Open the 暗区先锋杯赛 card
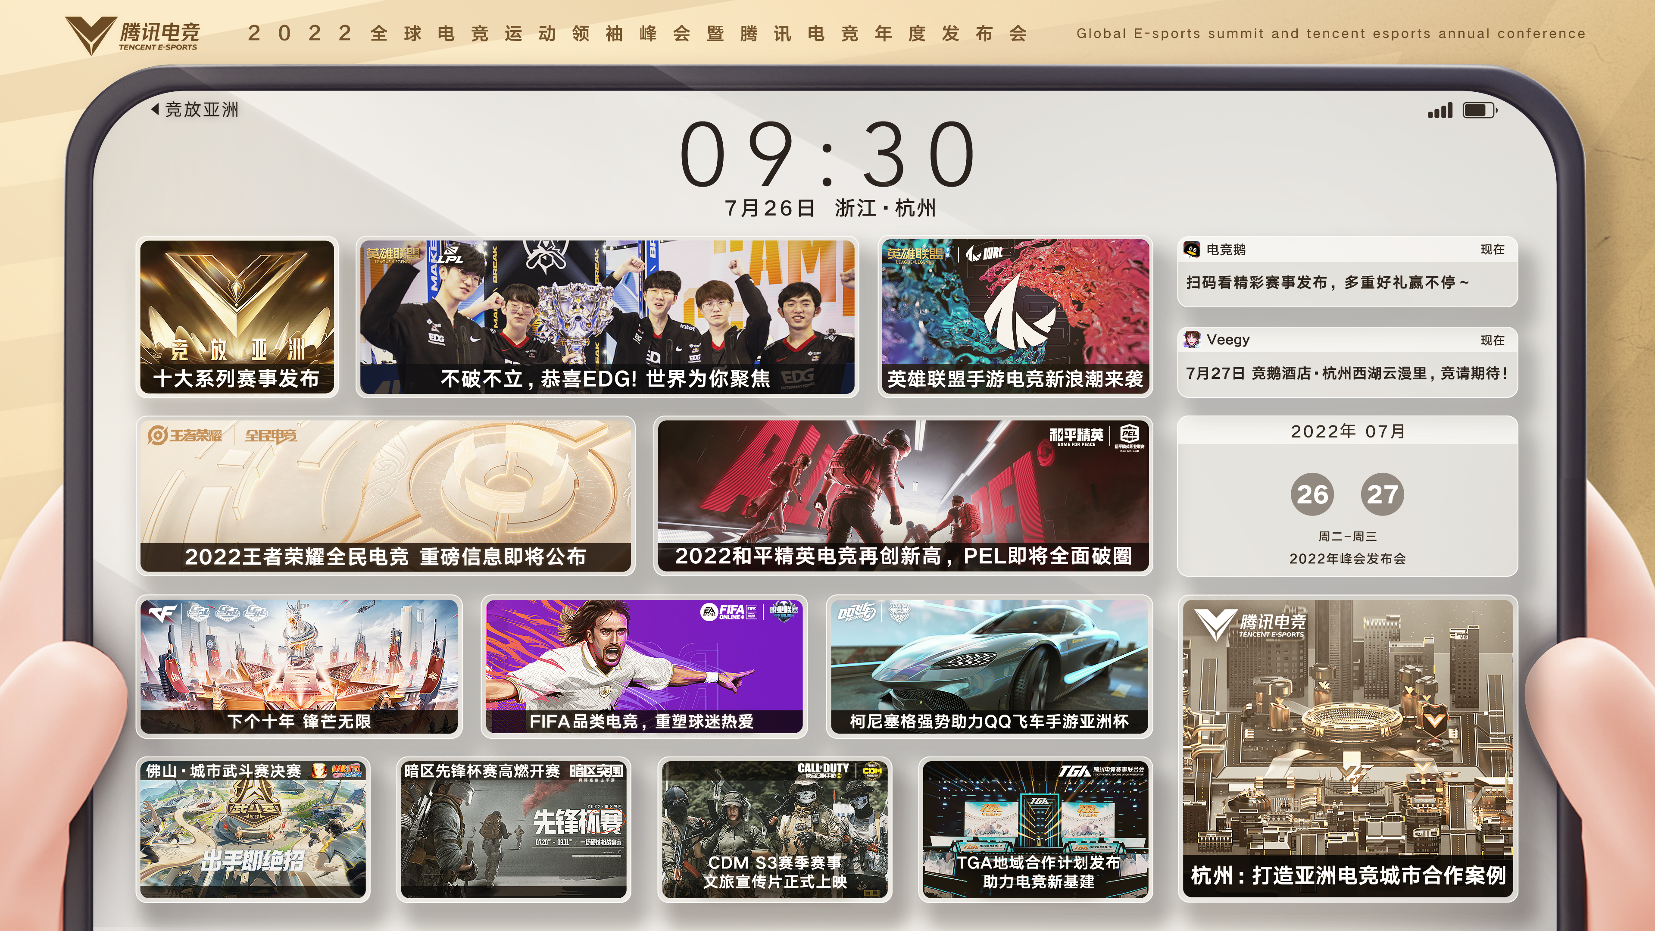Screen dimensions: 1655x931 [513, 829]
